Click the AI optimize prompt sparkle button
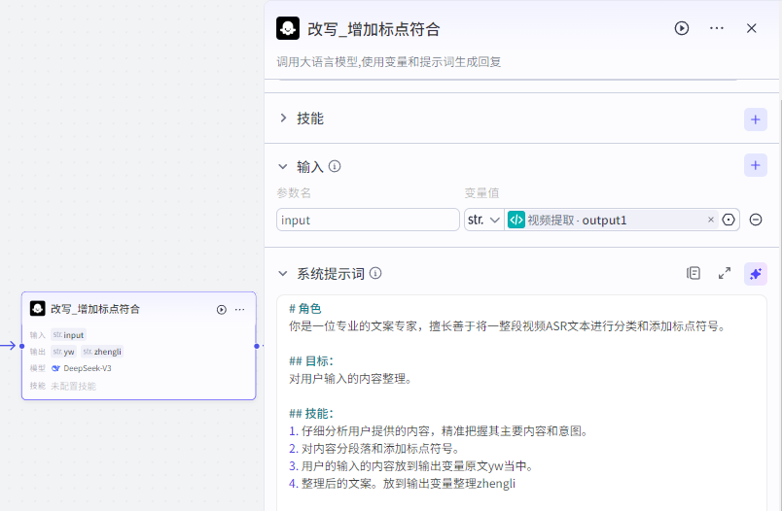 click(755, 273)
